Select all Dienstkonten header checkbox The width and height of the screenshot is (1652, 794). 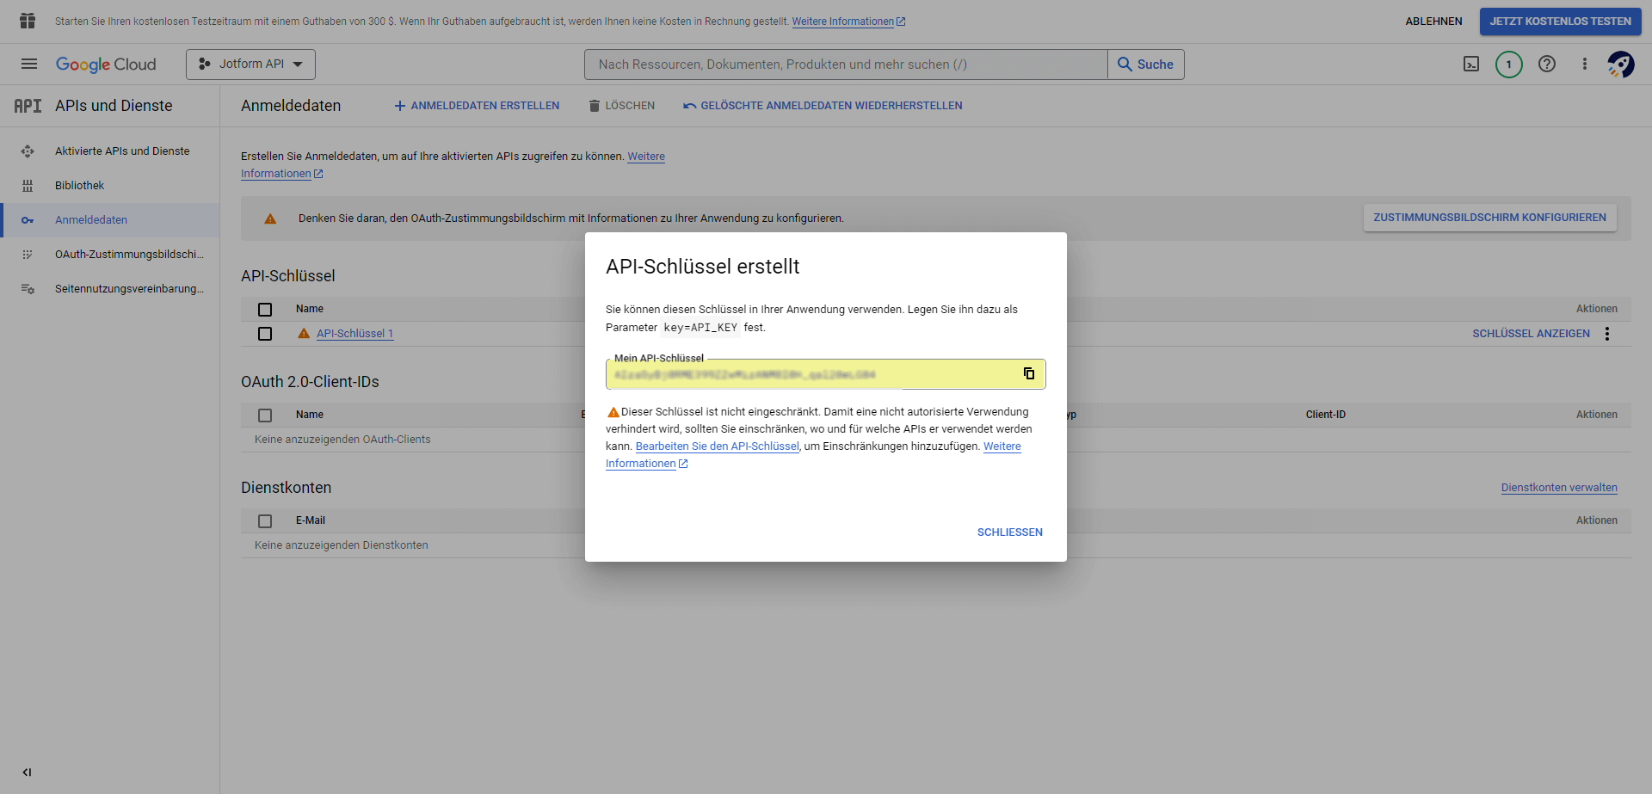(x=265, y=521)
